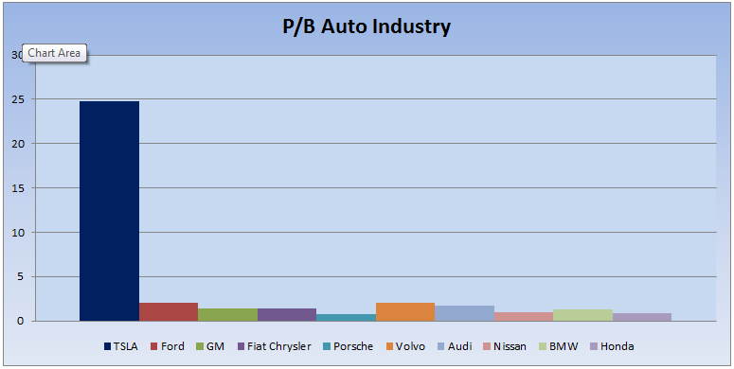734x369 pixels.
Task: Click the Porsche teal legend swatch
Action: coord(327,346)
